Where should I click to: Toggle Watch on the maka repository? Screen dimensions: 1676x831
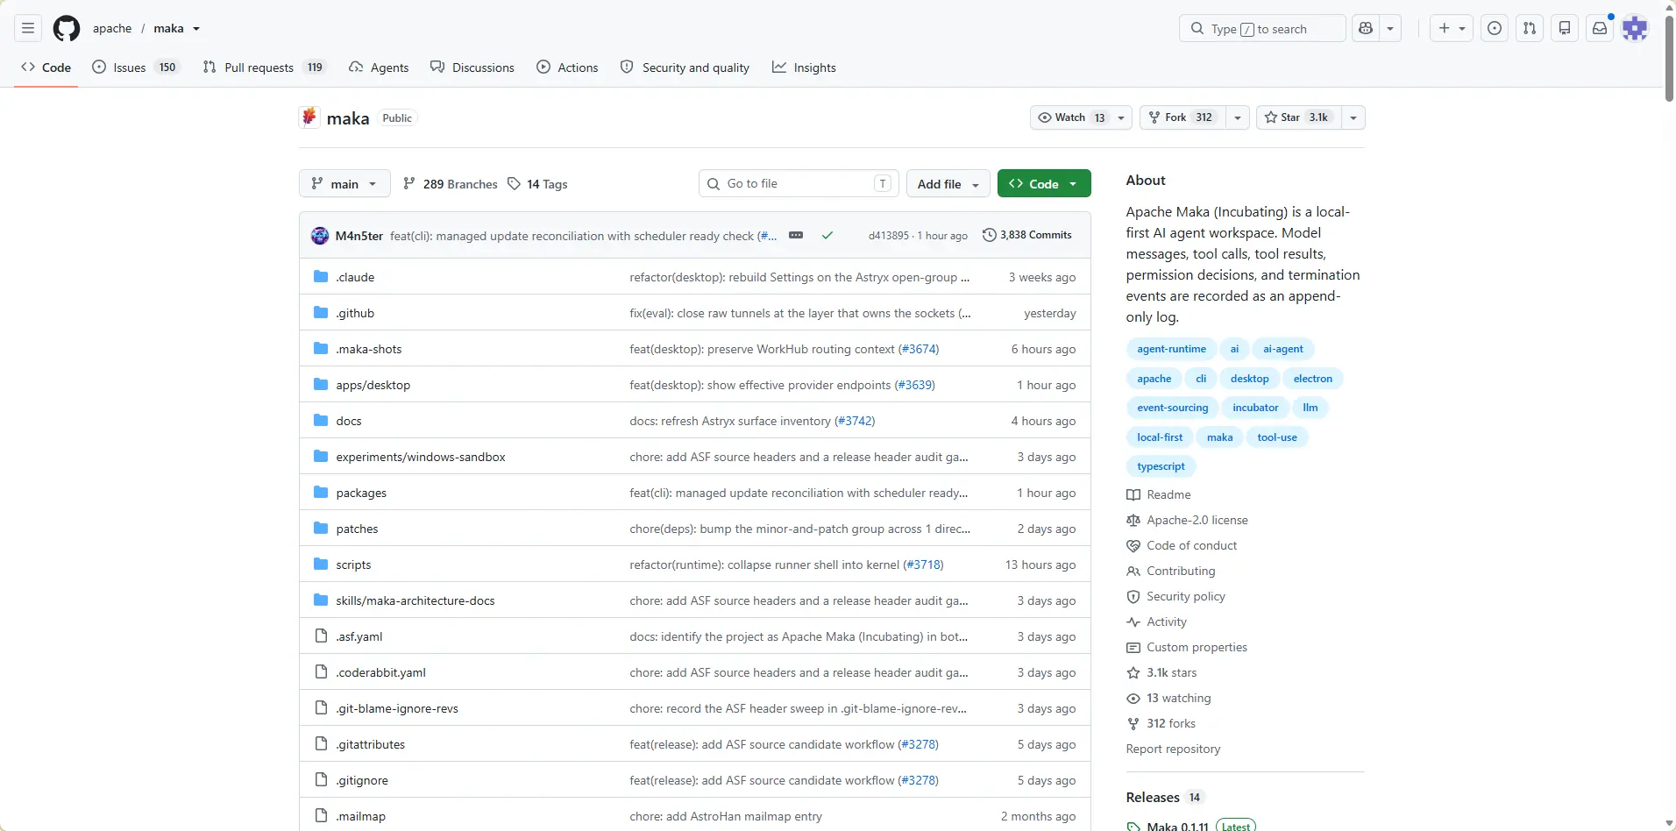(1070, 117)
